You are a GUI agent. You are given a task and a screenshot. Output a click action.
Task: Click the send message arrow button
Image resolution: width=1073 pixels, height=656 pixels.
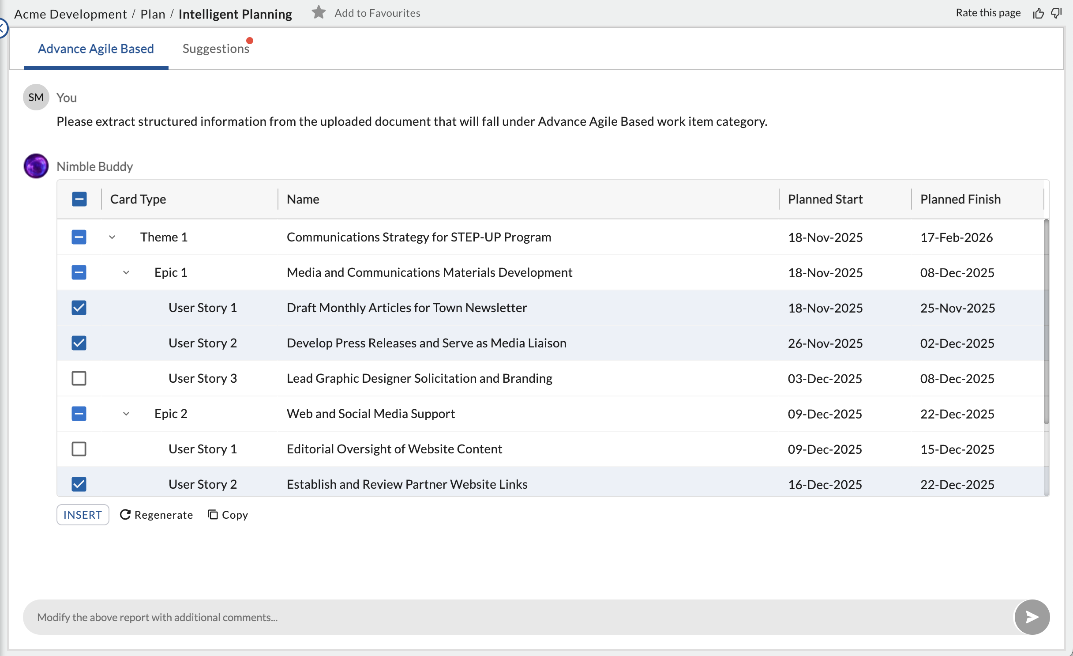pos(1032,617)
